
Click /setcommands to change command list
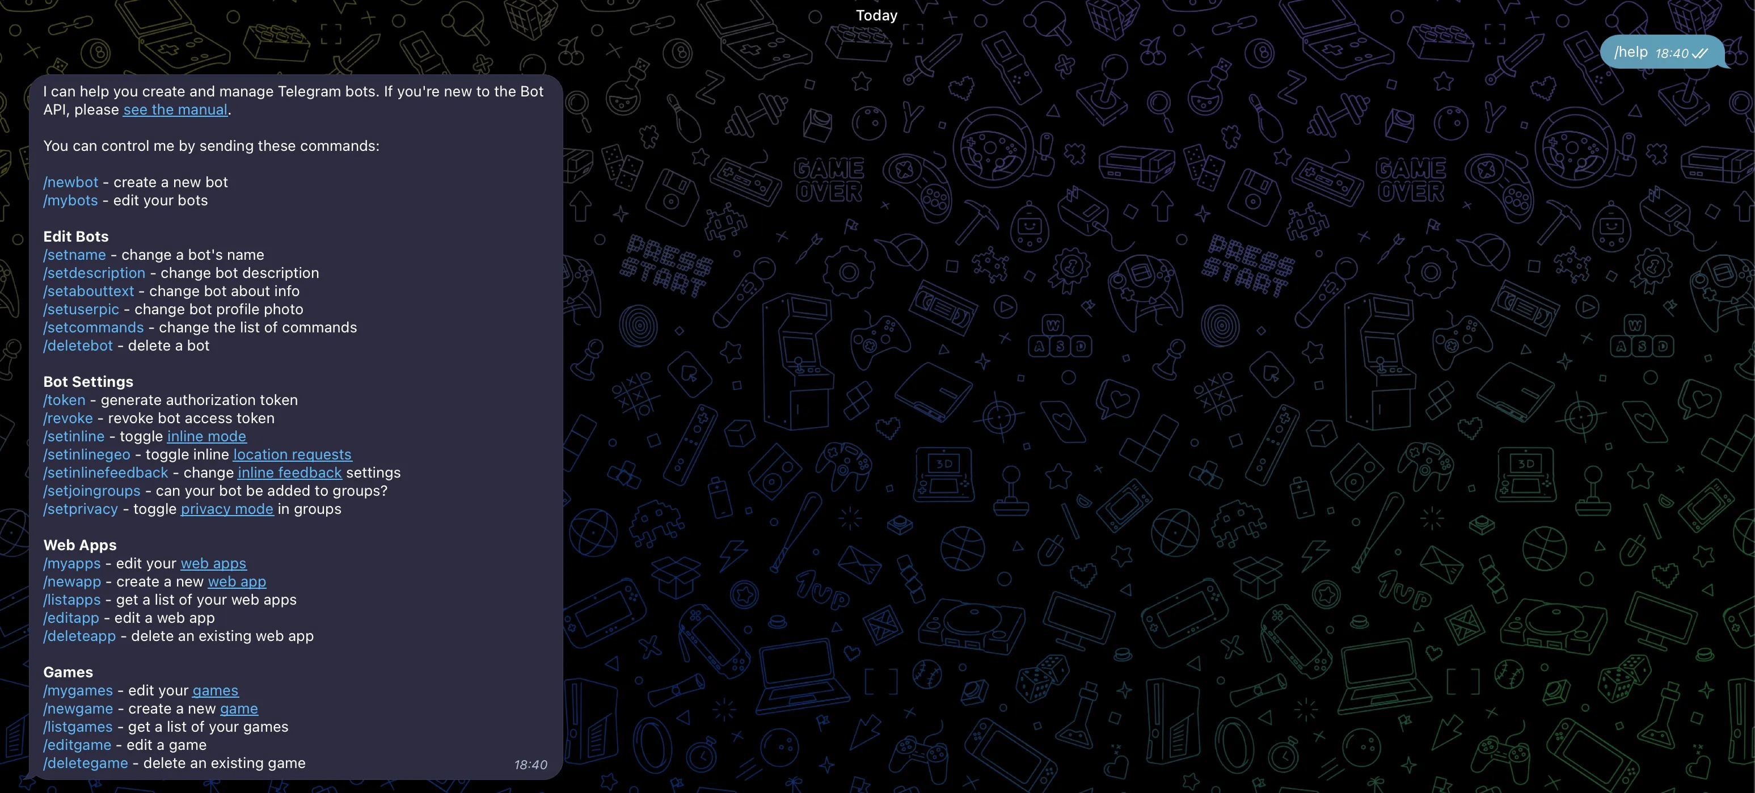[x=94, y=327]
